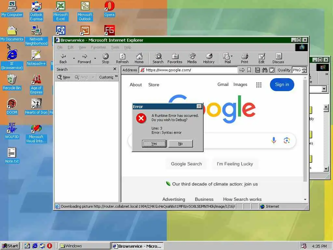Click Yes in the Error dialog
The image size is (333, 250).
[154, 144]
